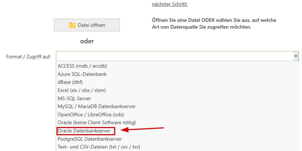
Task: Pick the dBase (dbf) entry
Action: point(70,82)
